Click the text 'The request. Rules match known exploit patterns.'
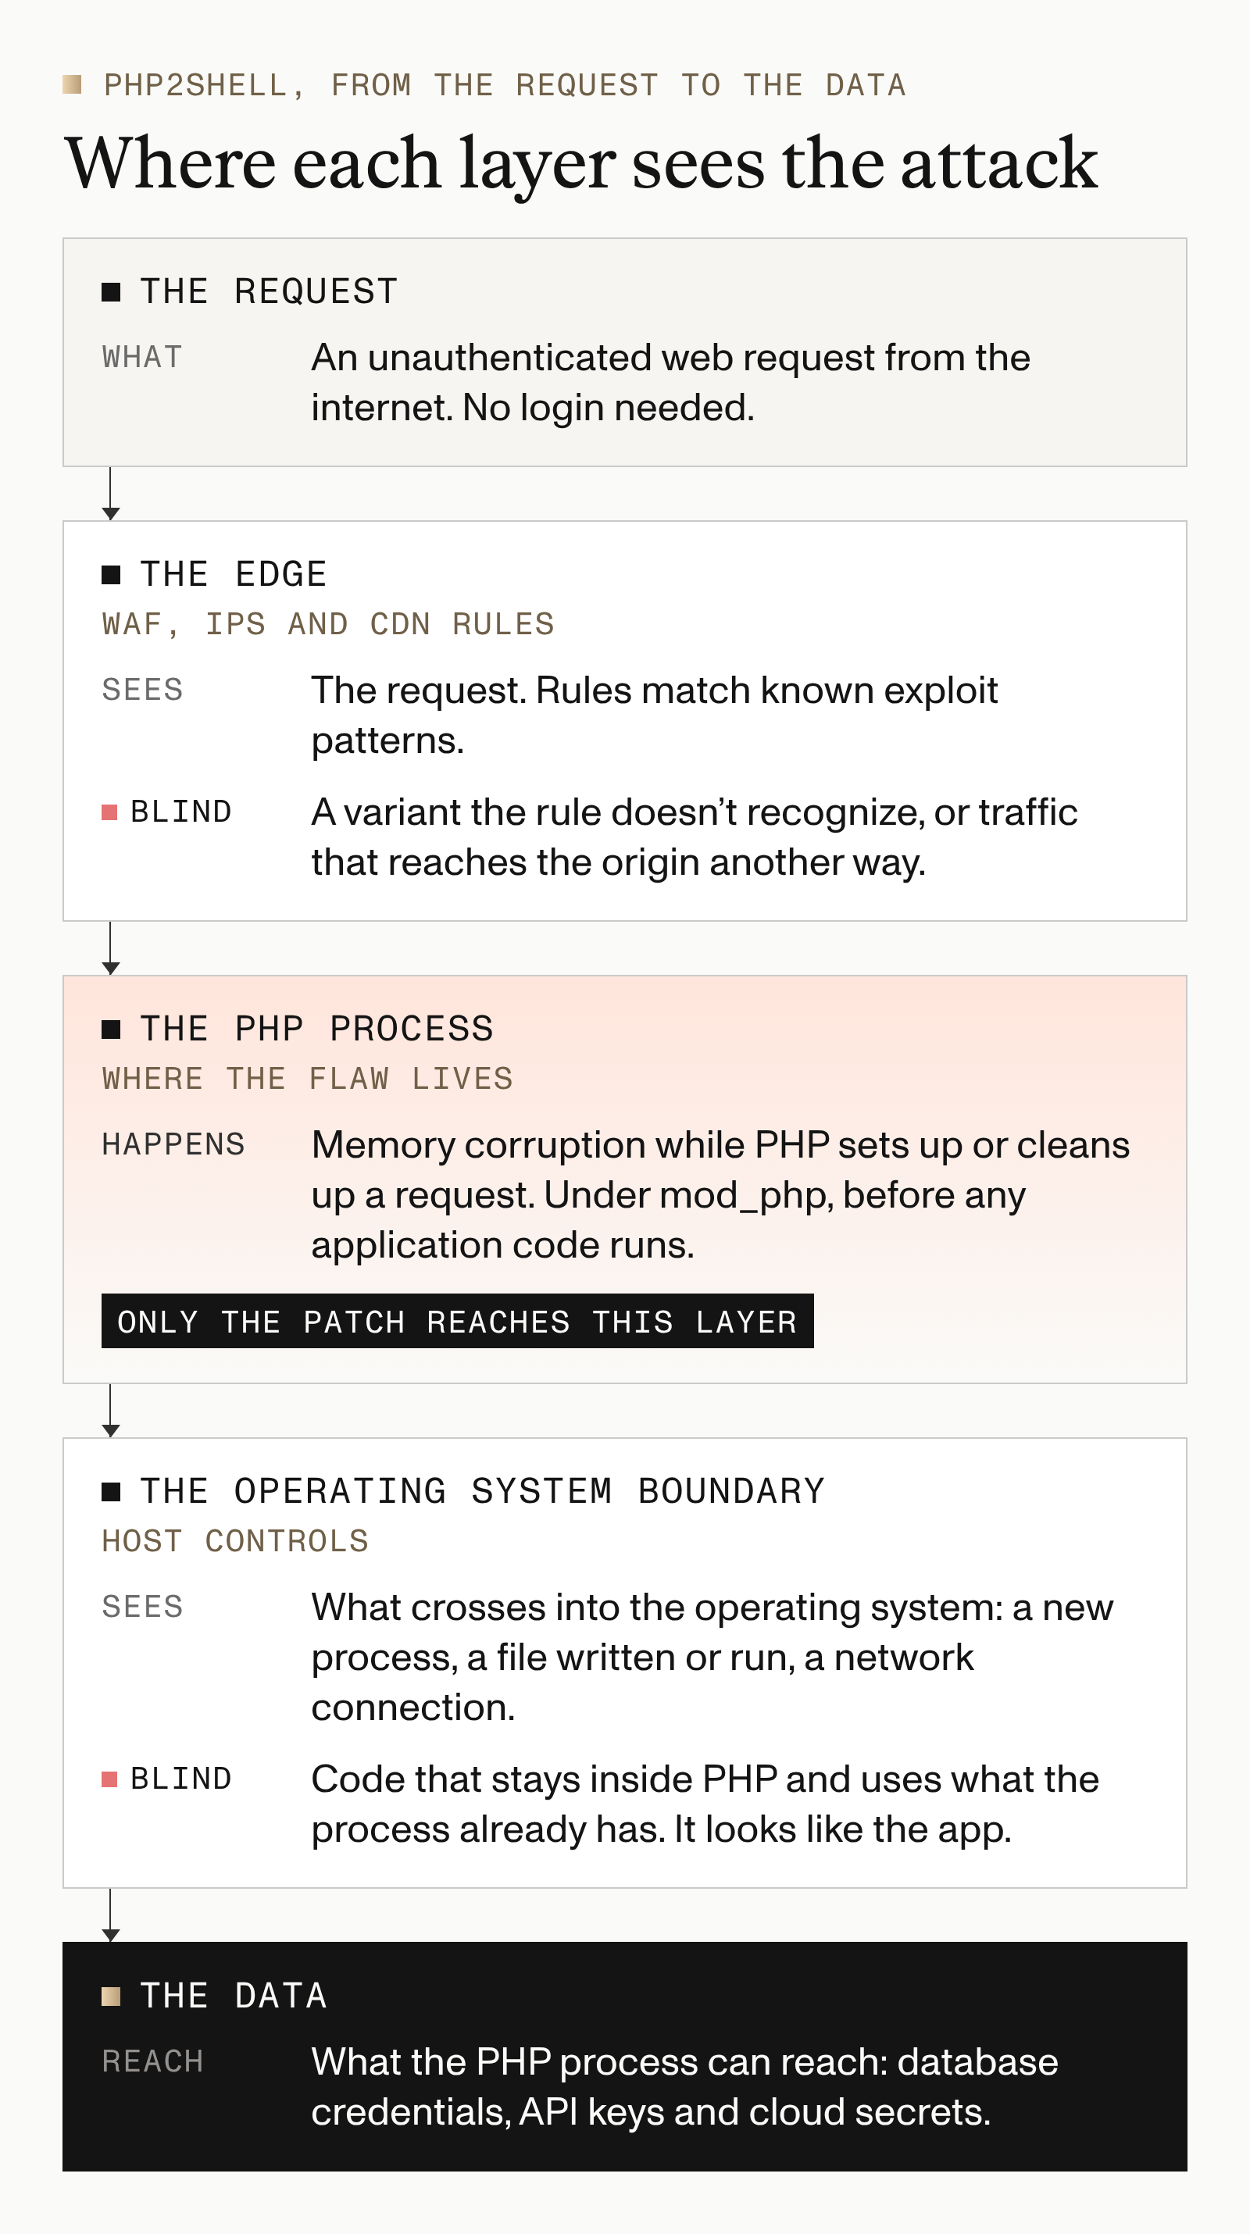 pyautogui.click(x=654, y=715)
